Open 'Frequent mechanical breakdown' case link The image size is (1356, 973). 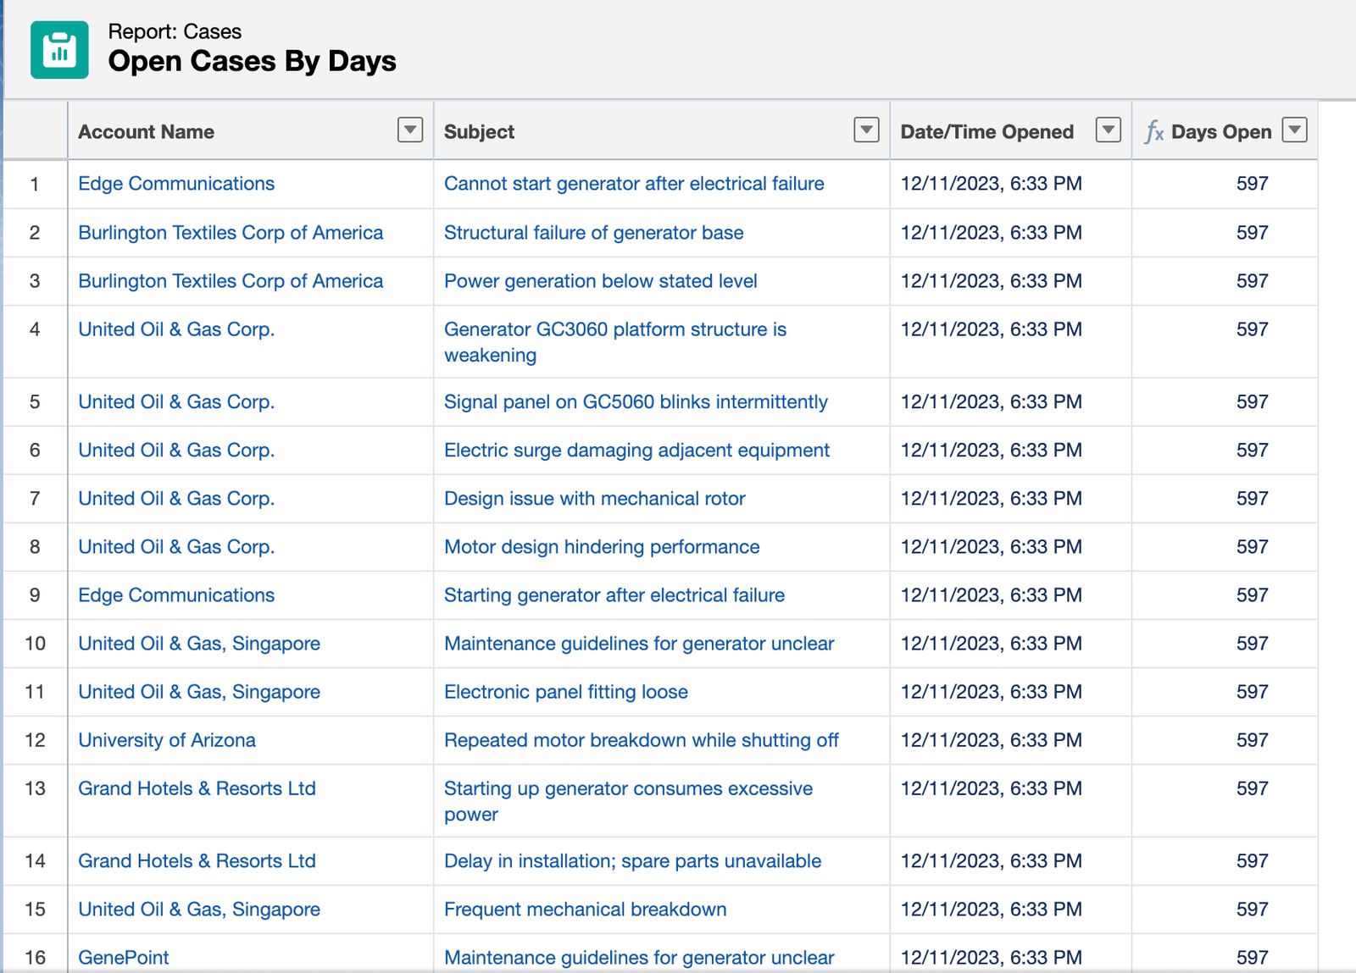click(x=585, y=909)
